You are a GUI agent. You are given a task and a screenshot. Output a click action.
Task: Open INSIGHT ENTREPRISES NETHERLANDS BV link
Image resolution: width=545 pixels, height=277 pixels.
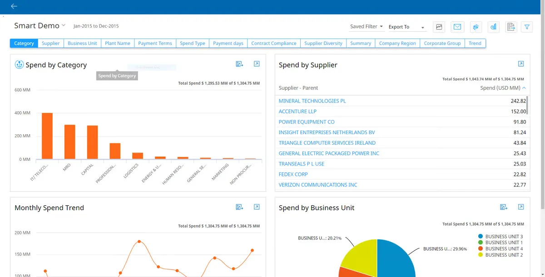327,132
